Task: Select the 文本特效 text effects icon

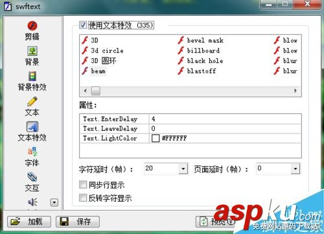Action: 32,126
